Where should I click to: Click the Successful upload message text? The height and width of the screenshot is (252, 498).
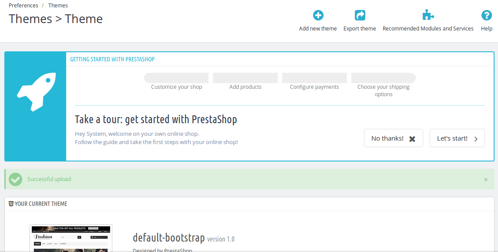pos(49,179)
